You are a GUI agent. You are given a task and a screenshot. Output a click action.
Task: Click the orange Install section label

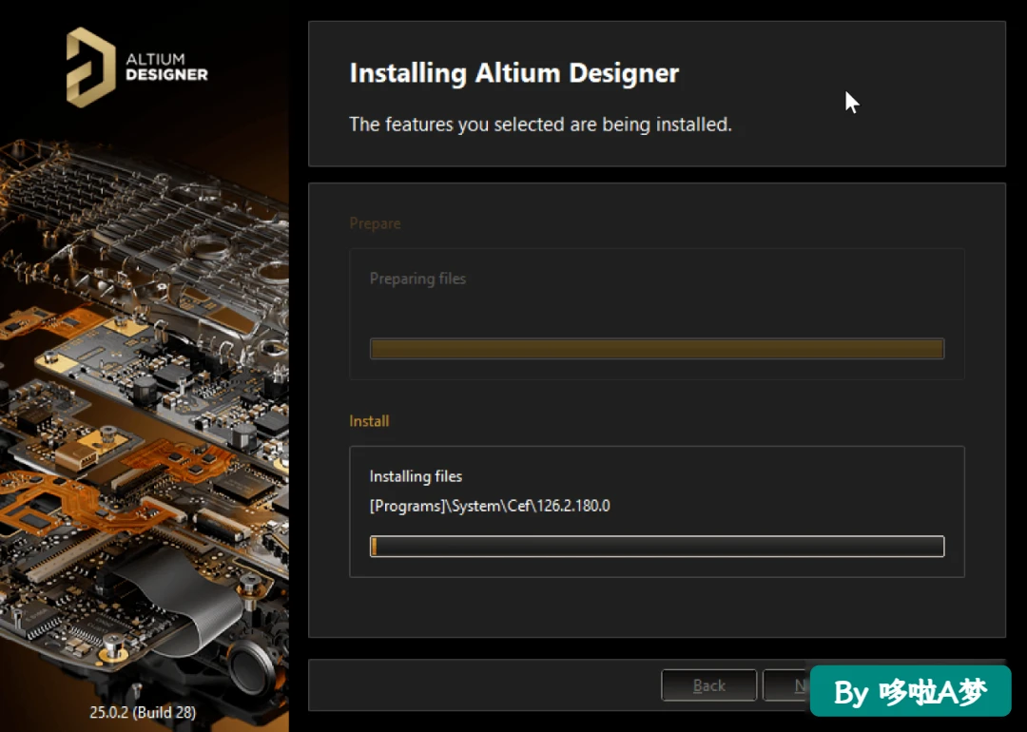tap(369, 420)
